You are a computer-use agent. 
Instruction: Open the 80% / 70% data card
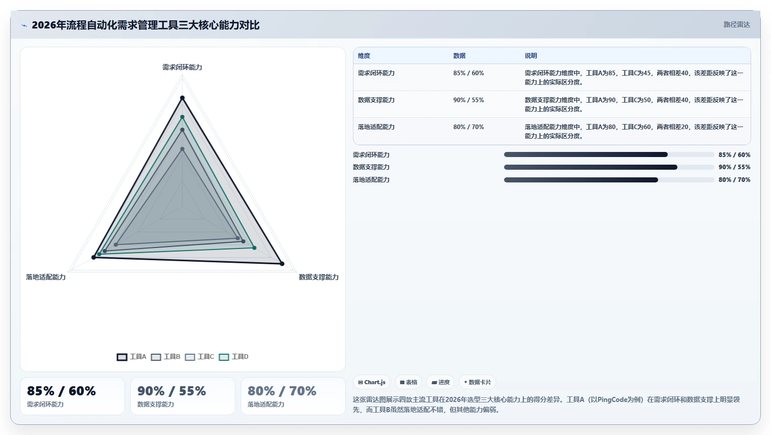(x=293, y=396)
